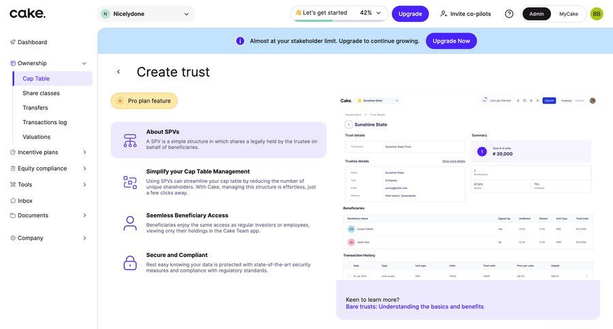This screenshot has height=329, width=613.
Task: Collapse the Ownership section
Action: pos(84,63)
